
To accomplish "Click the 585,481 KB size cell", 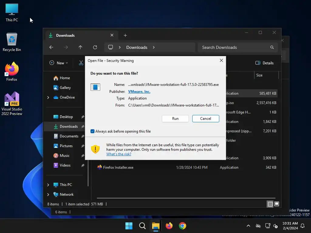I will (268, 93).
